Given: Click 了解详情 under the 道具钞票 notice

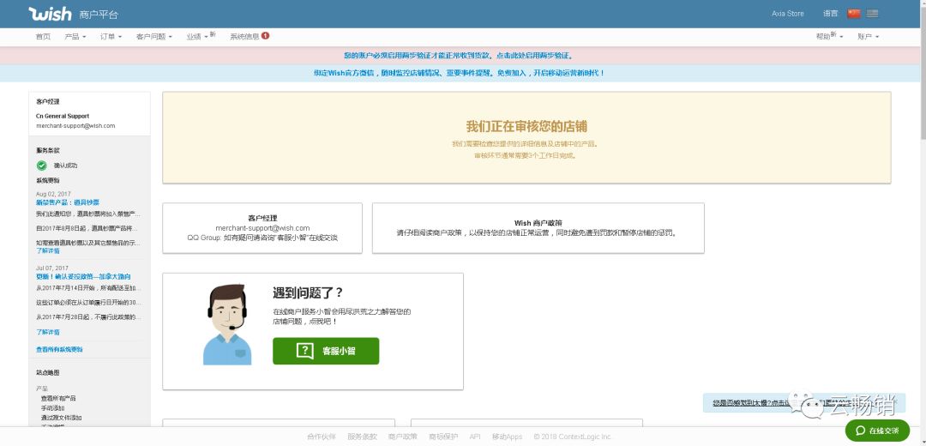Looking at the screenshot, I should point(48,251).
